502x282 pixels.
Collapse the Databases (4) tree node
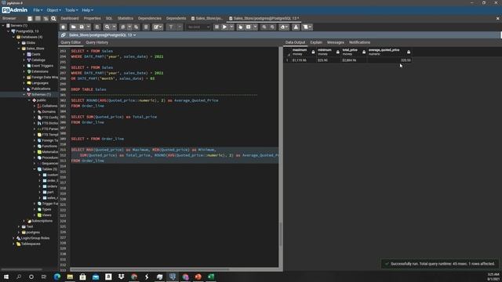pos(13,37)
